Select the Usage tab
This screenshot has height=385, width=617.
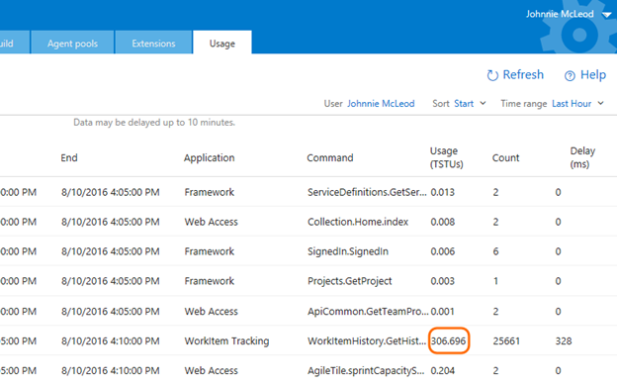coord(222,43)
